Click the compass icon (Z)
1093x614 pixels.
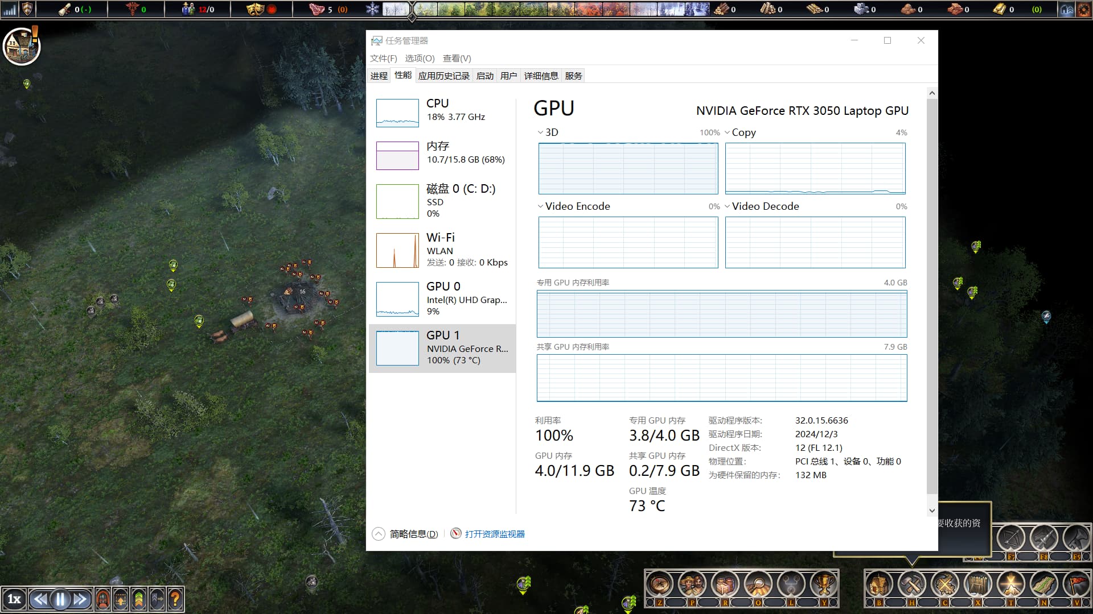(659, 584)
